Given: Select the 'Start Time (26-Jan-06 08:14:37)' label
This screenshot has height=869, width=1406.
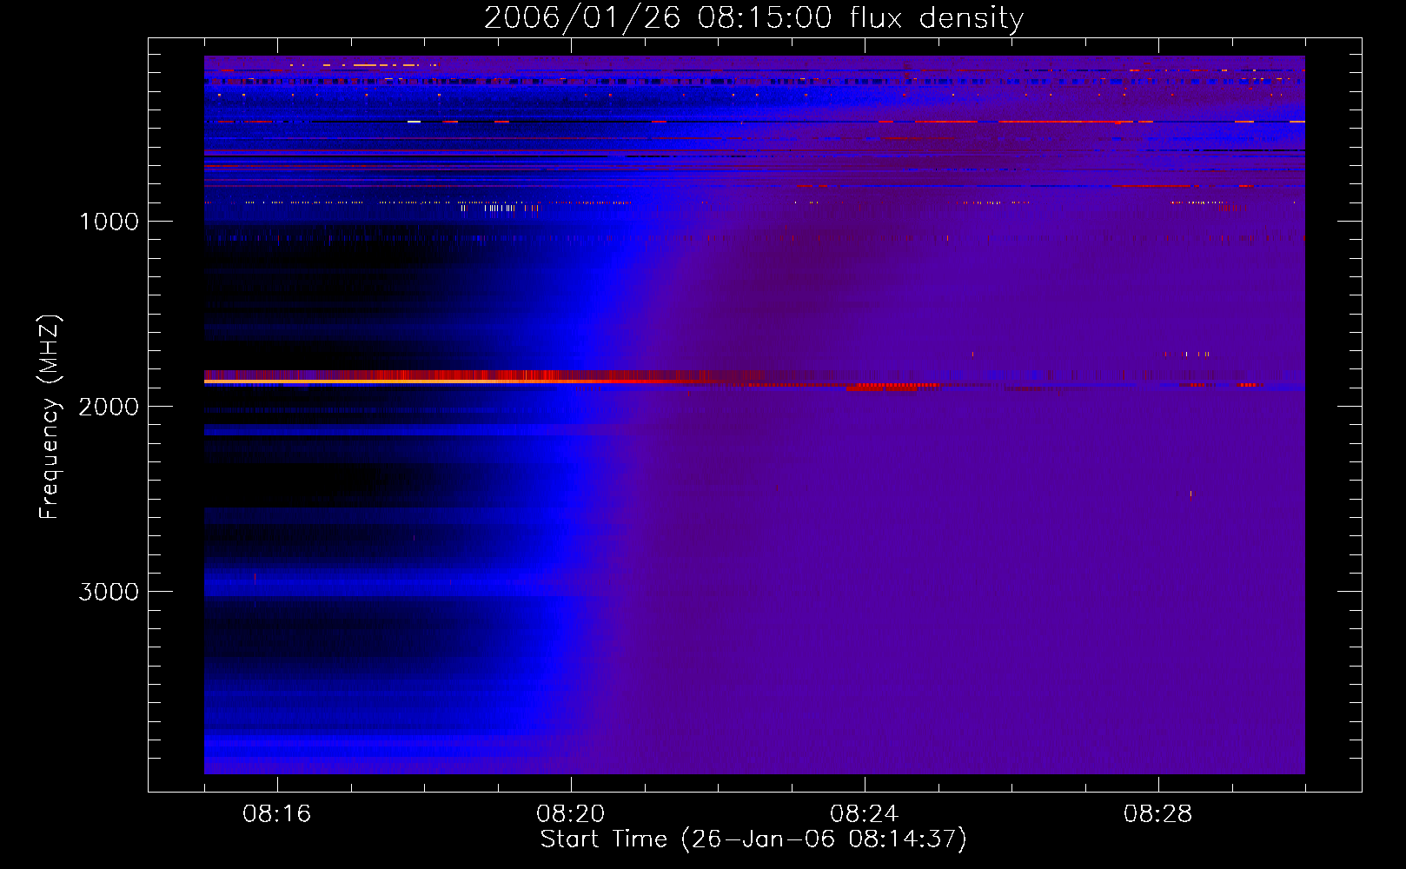Looking at the screenshot, I should (x=753, y=839).
